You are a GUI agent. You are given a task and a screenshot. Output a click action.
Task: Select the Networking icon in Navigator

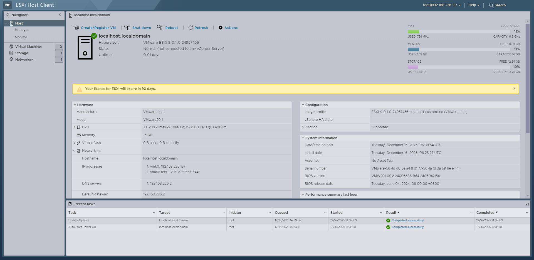pyautogui.click(x=11, y=59)
